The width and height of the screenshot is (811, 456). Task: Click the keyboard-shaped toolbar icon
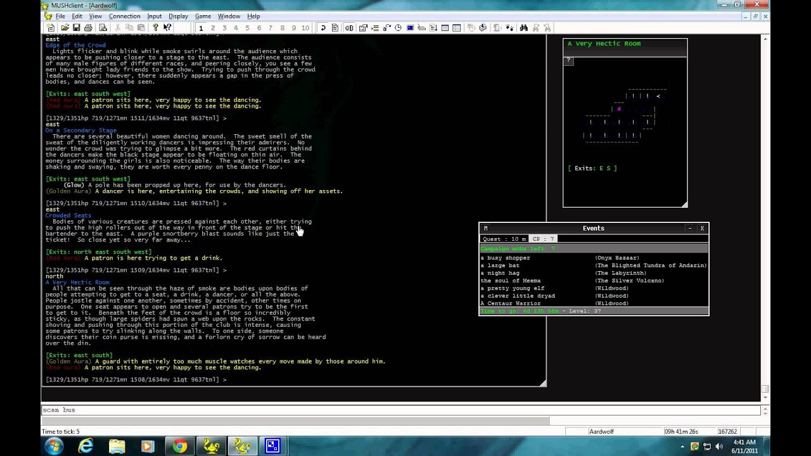[421, 28]
